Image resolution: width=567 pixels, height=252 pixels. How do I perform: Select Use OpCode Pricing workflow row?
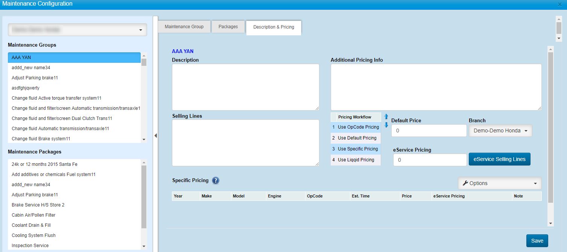pyautogui.click(x=358, y=127)
